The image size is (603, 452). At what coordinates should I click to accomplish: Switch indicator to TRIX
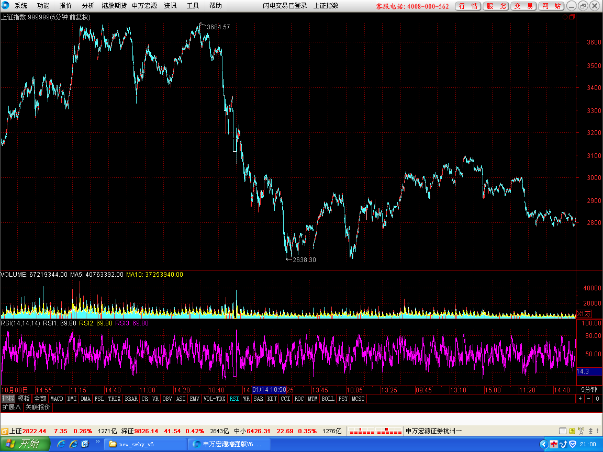114,399
